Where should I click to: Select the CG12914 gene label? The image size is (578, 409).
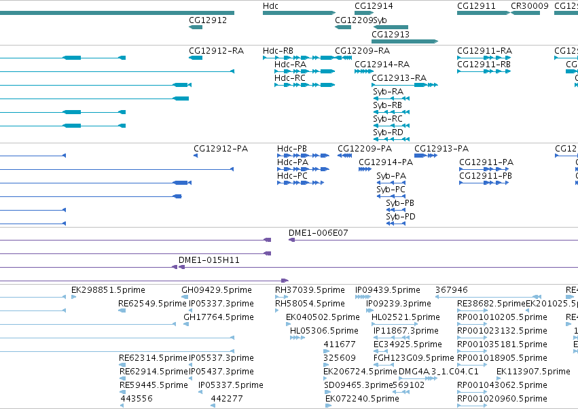click(x=374, y=6)
